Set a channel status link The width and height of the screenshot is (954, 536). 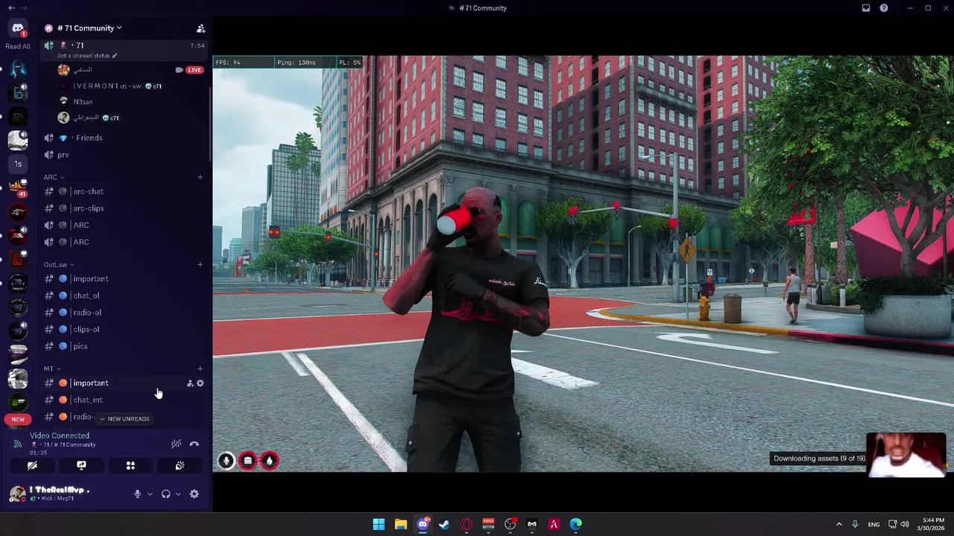click(87, 56)
